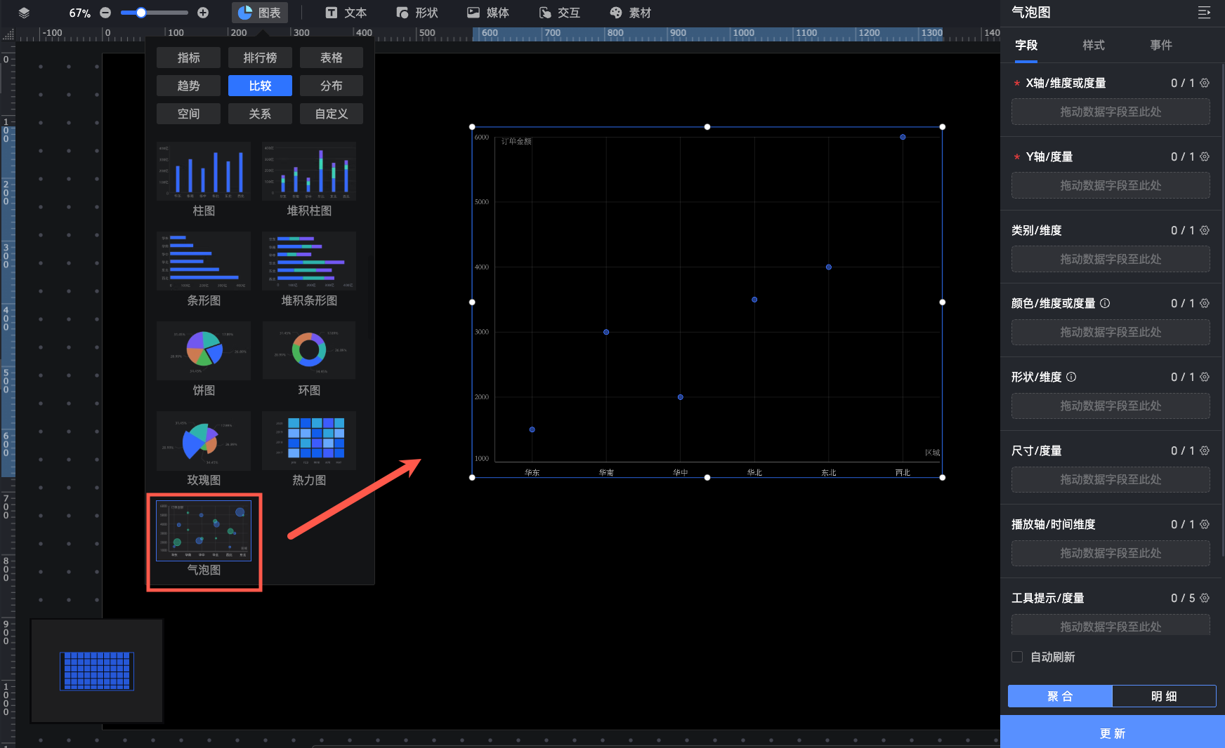Image resolution: width=1225 pixels, height=748 pixels.
Task: Choose the 堆积条形图 stacked bar thumbnail
Action: click(x=309, y=261)
